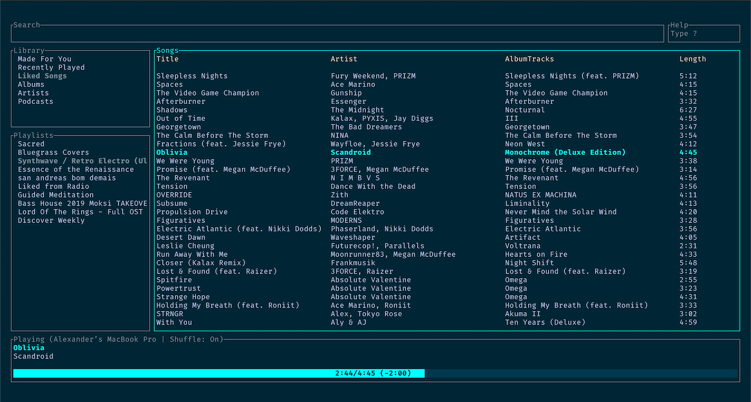Select the song Closer (Kalax Remix)
This screenshot has height=402, width=751.
click(x=201, y=263)
